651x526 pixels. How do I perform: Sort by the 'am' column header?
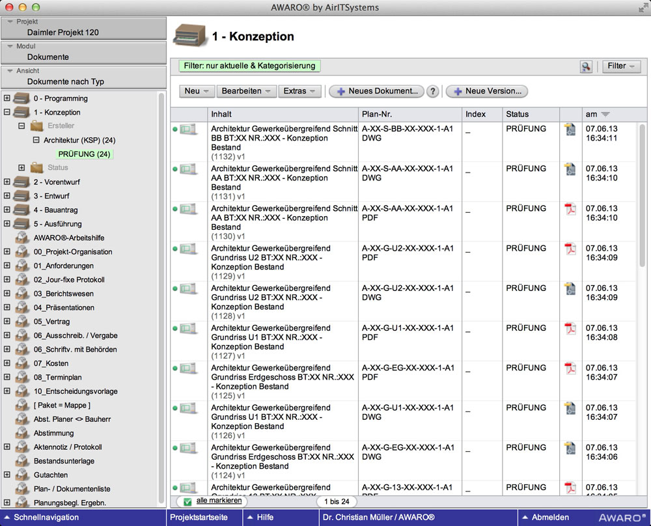tap(597, 115)
